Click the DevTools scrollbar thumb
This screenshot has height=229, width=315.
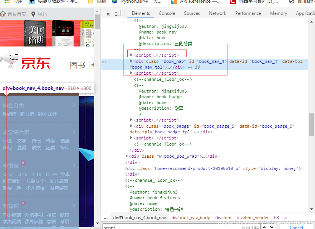pos(311,124)
